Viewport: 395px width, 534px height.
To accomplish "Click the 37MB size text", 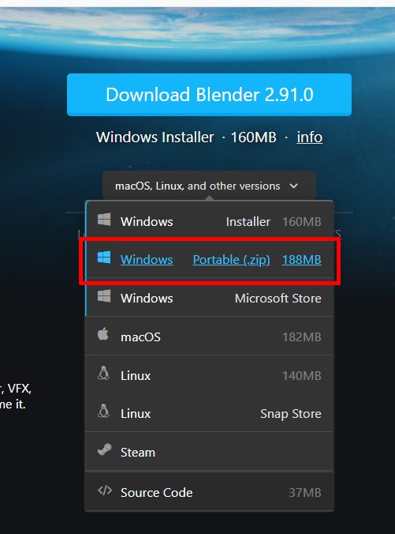I will pyautogui.click(x=305, y=492).
